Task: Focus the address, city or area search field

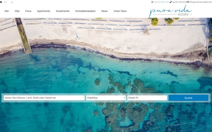Action: click(44, 98)
